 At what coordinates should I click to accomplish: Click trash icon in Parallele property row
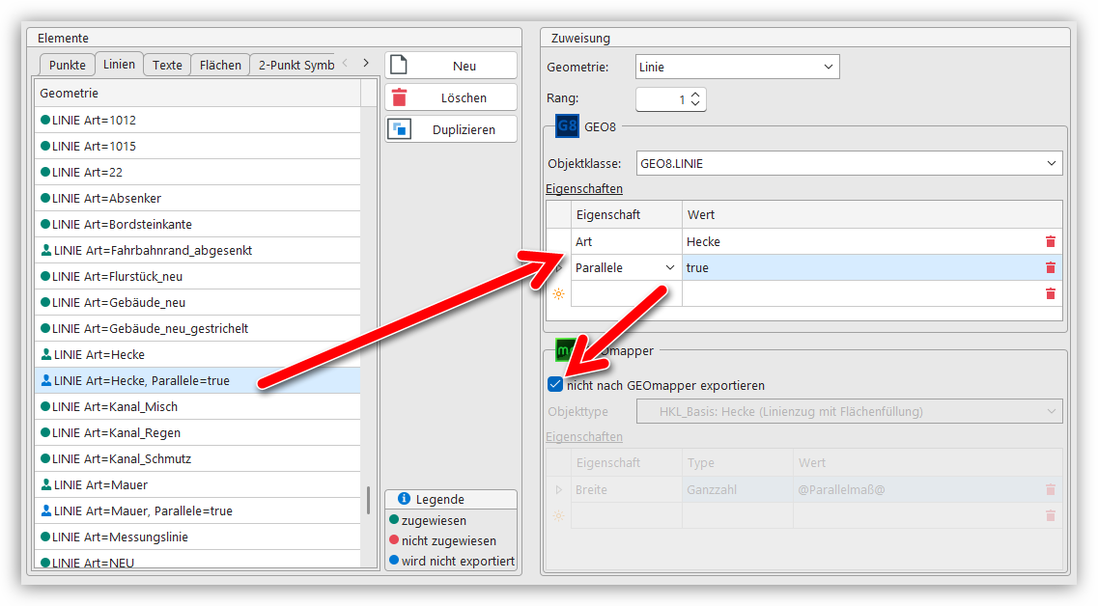1051,268
